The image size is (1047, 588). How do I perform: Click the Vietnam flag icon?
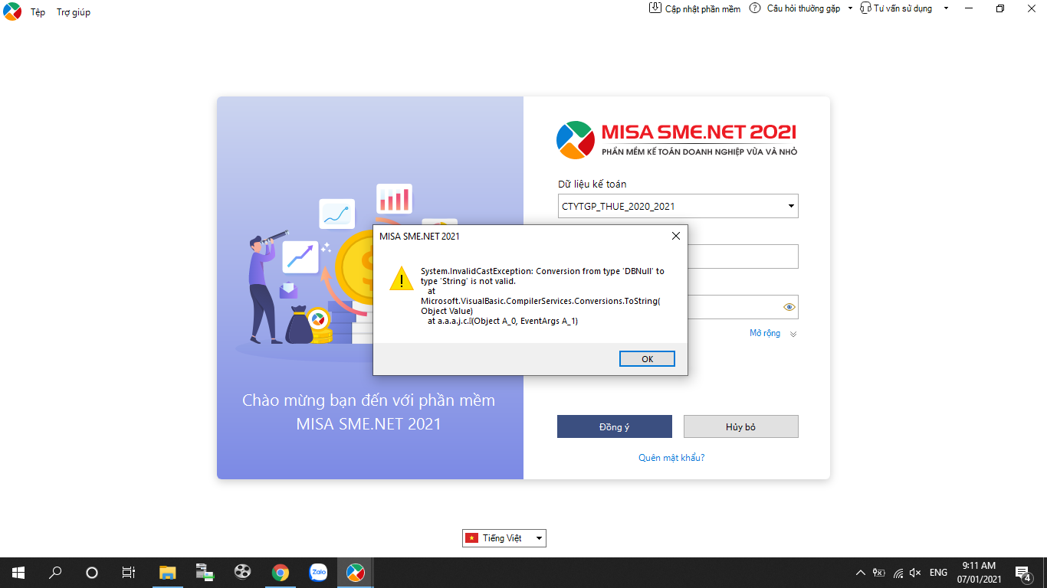click(472, 538)
